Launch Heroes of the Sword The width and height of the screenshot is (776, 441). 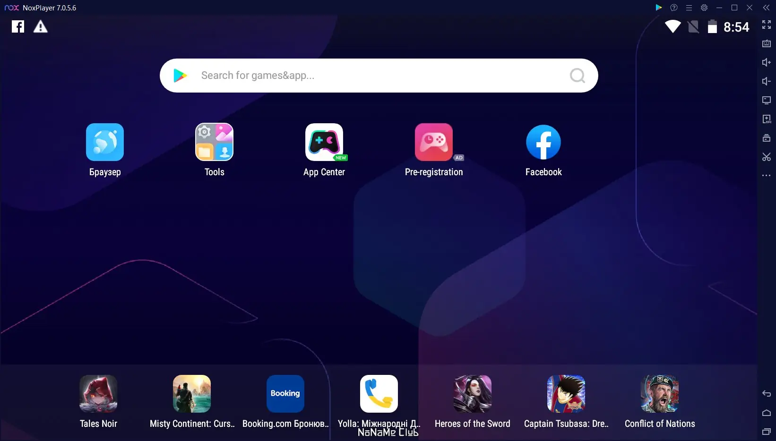(473, 394)
